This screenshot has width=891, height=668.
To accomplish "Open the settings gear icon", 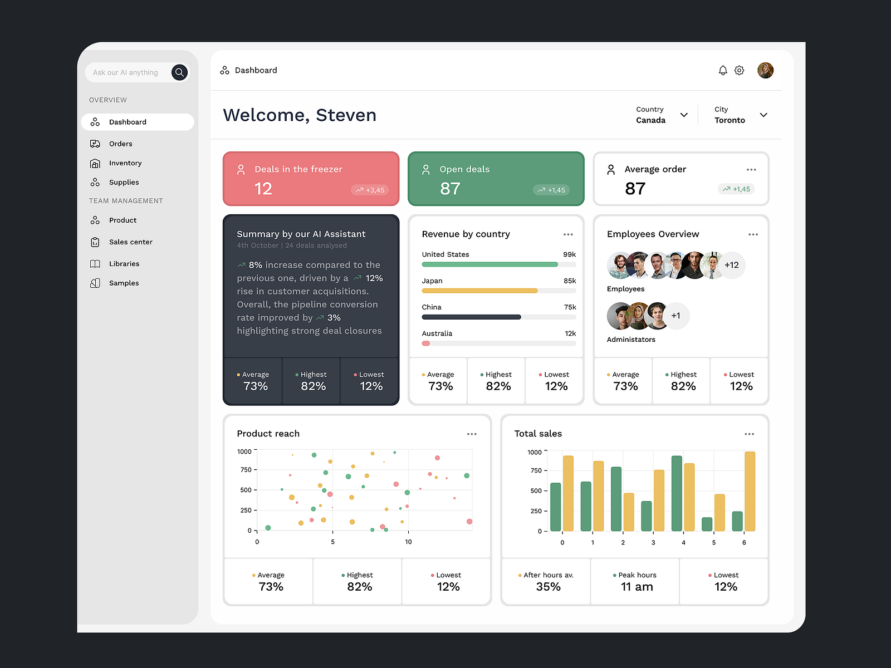I will [x=739, y=70].
